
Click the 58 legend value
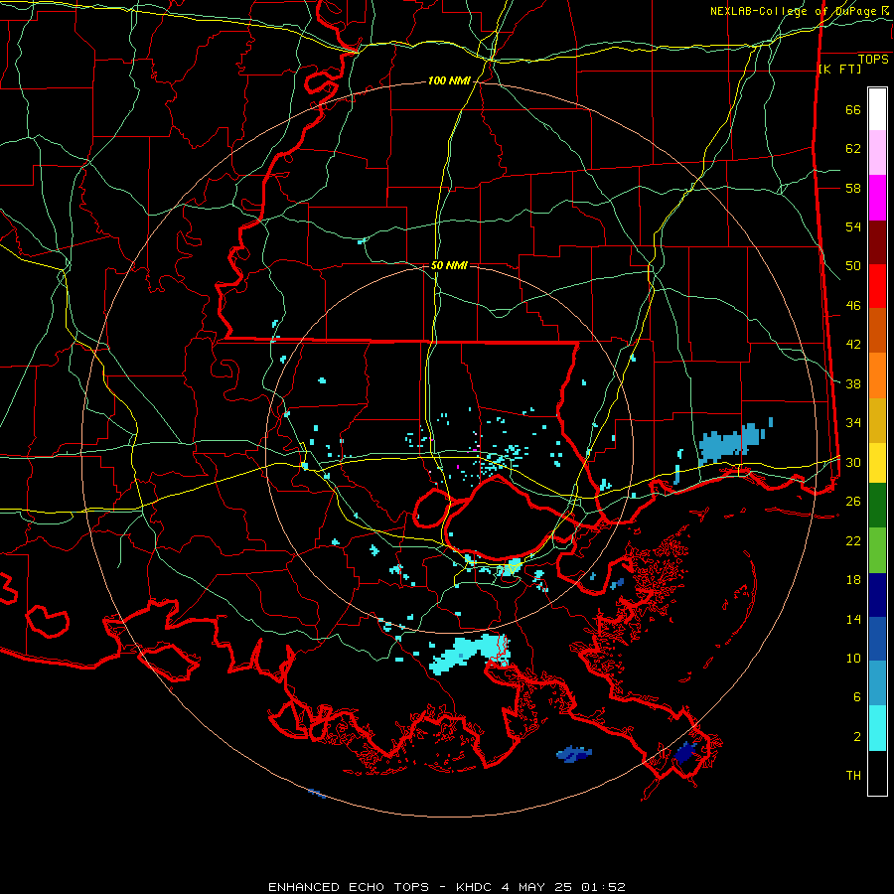(853, 188)
